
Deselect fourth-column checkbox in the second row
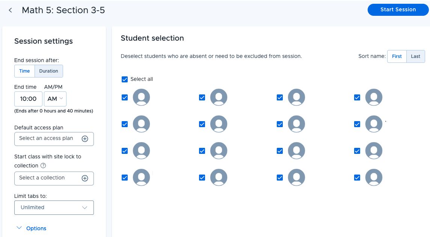tap(357, 124)
